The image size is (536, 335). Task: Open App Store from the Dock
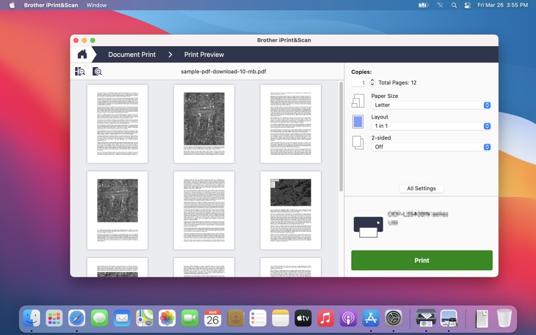pos(371,318)
